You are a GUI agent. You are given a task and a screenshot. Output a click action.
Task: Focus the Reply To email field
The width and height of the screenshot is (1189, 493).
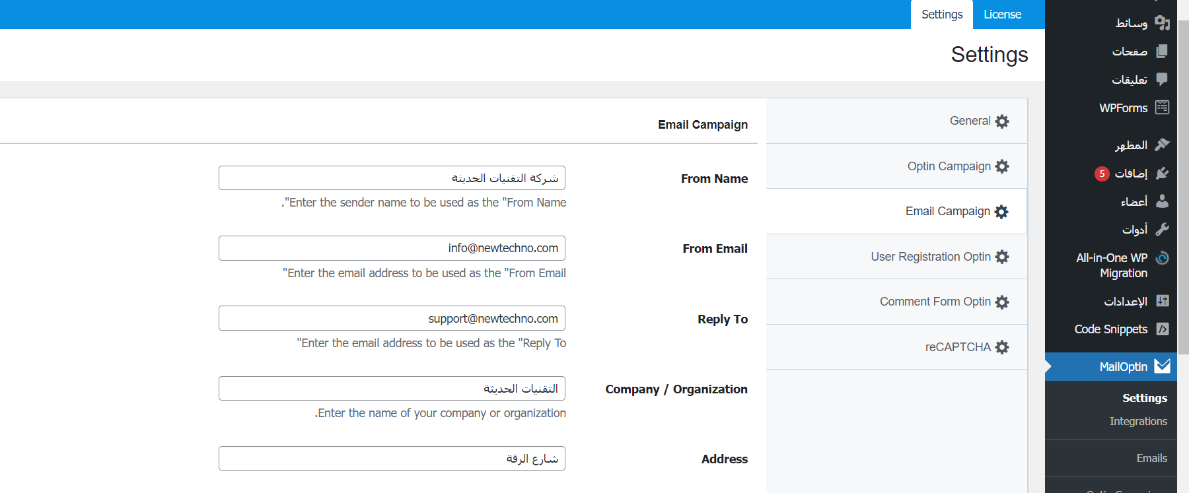point(392,318)
